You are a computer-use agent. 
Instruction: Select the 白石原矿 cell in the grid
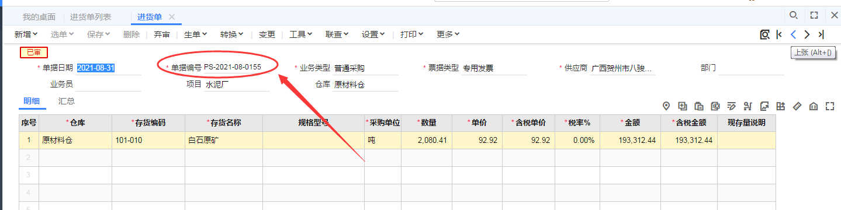click(224, 140)
